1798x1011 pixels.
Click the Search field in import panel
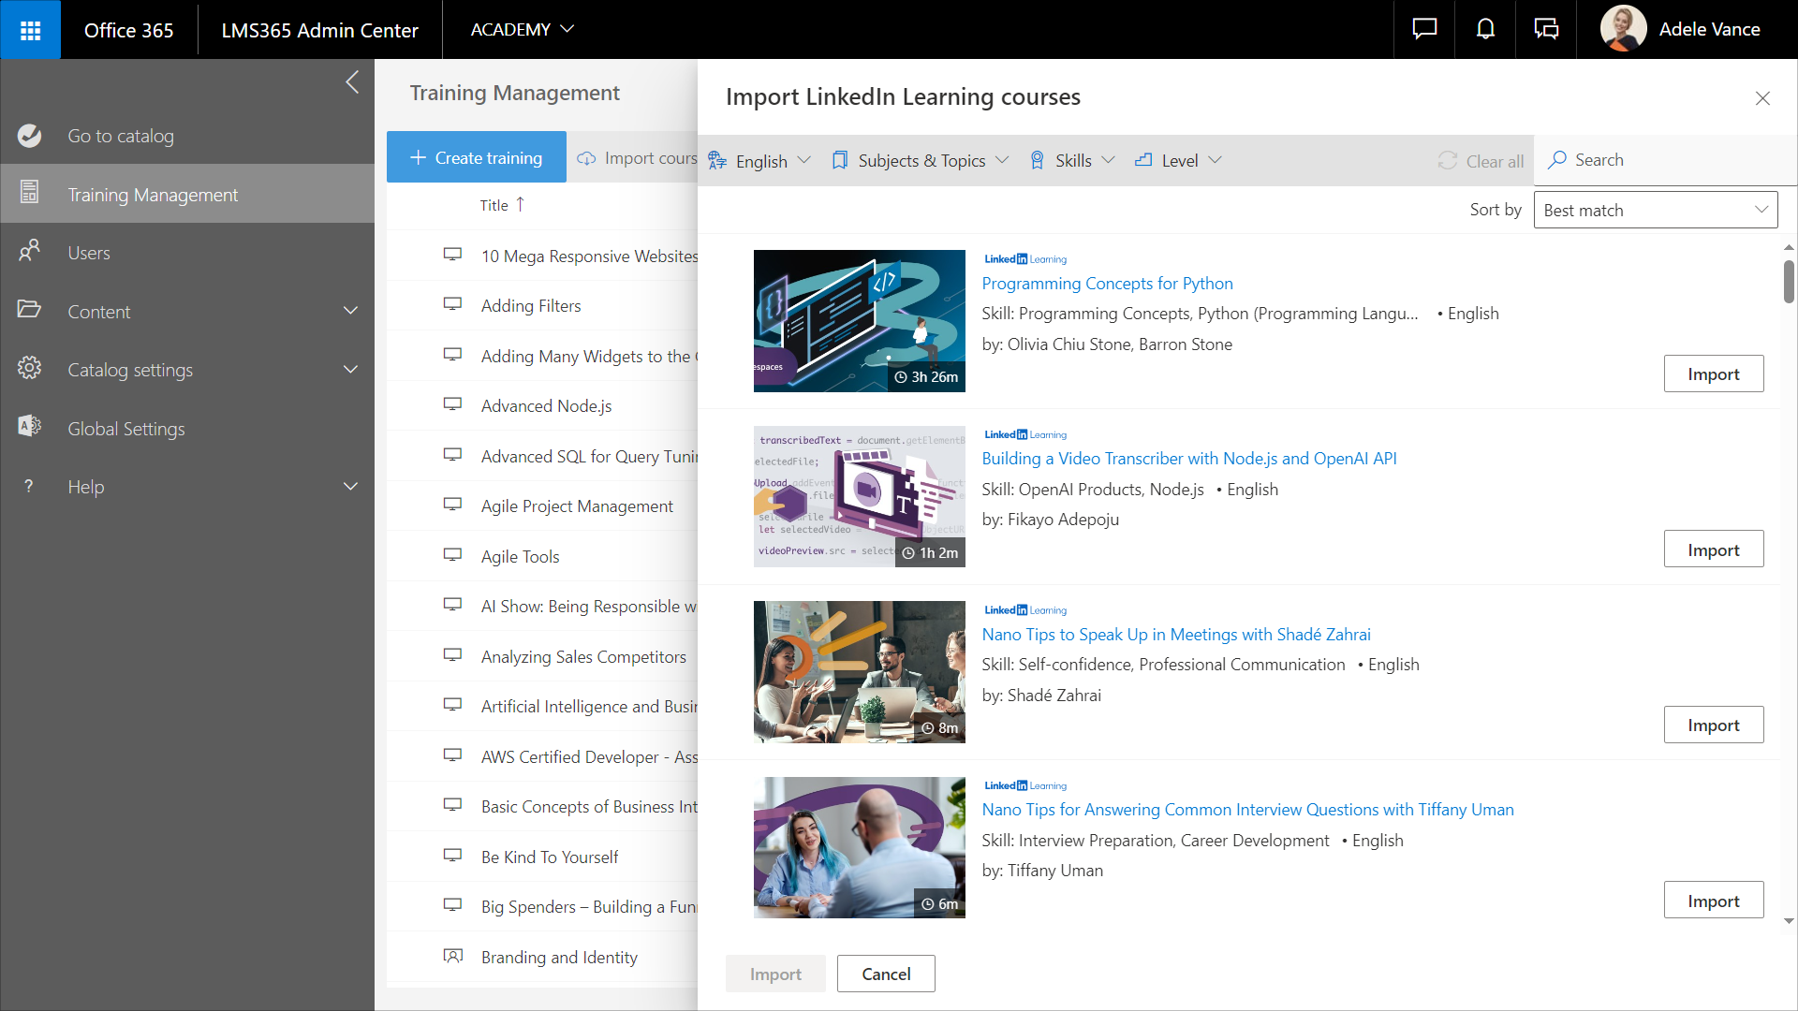(1667, 160)
